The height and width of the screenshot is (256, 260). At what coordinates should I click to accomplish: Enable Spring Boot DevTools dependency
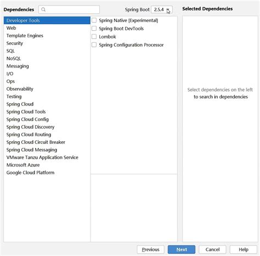tap(94, 29)
